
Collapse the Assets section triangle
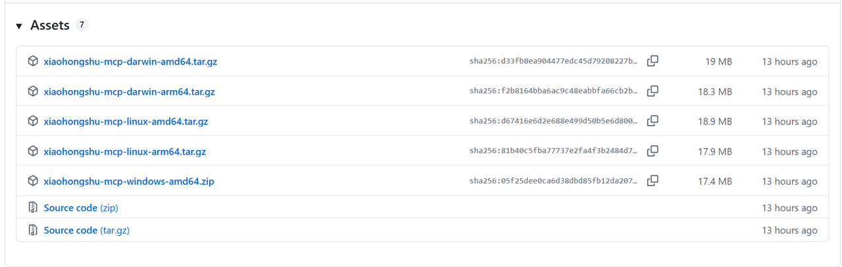(x=19, y=26)
